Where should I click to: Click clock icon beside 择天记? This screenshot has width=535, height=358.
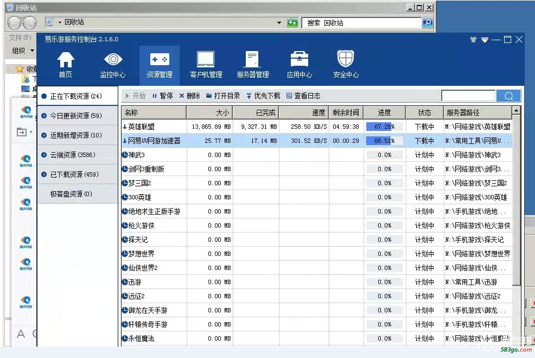tap(125, 240)
